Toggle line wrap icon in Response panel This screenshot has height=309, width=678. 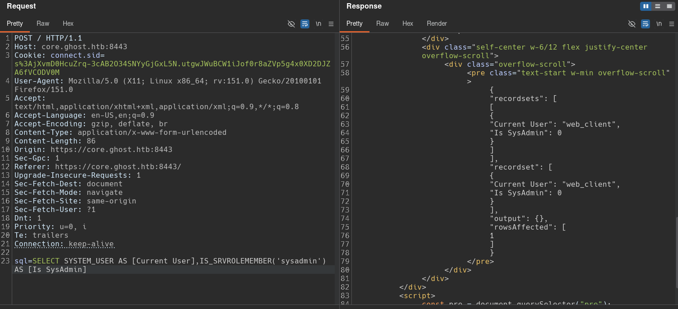click(x=645, y=24)
